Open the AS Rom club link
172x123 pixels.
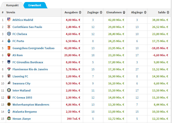17,55
